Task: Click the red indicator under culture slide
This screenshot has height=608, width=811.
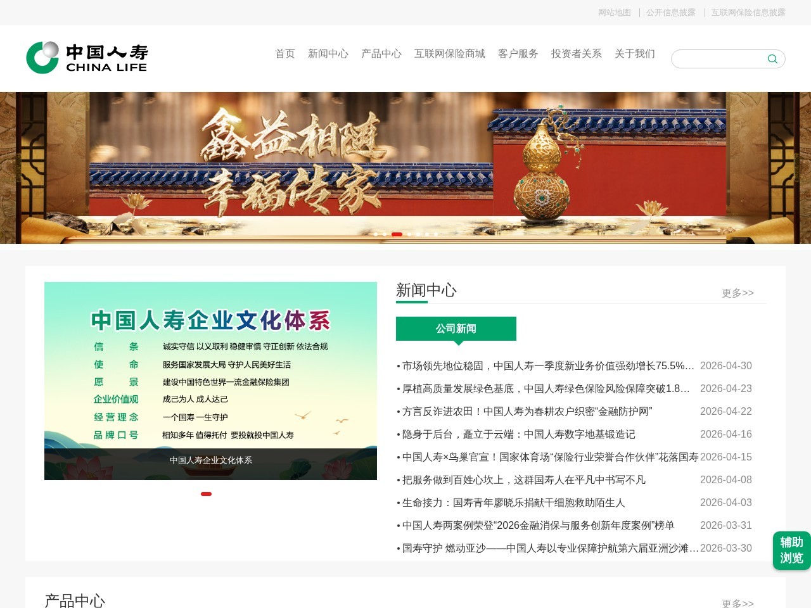Action: pos(206,493)
